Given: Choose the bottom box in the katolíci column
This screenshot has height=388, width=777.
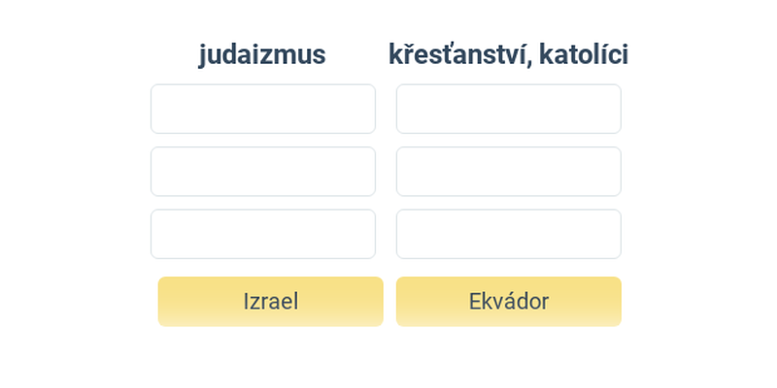Looking at the screenshot, I should coord(508,234).
